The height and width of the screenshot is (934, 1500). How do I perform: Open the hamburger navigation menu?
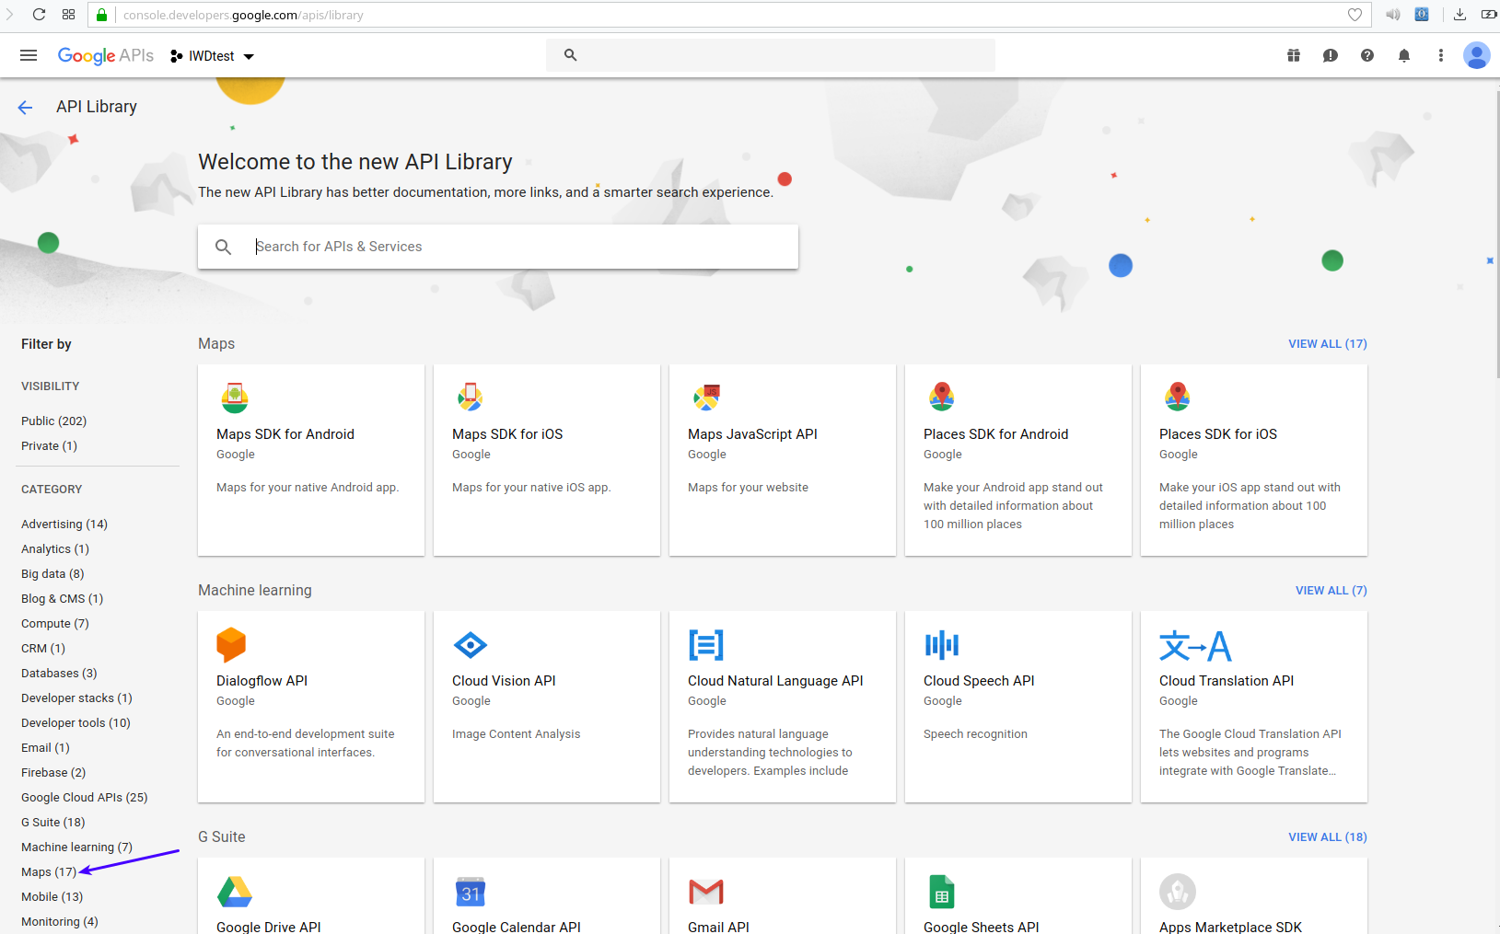tap(29, 55)
